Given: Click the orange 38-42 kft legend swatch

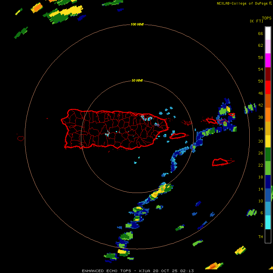Looking at the screenshot, I should coord(268,115).
